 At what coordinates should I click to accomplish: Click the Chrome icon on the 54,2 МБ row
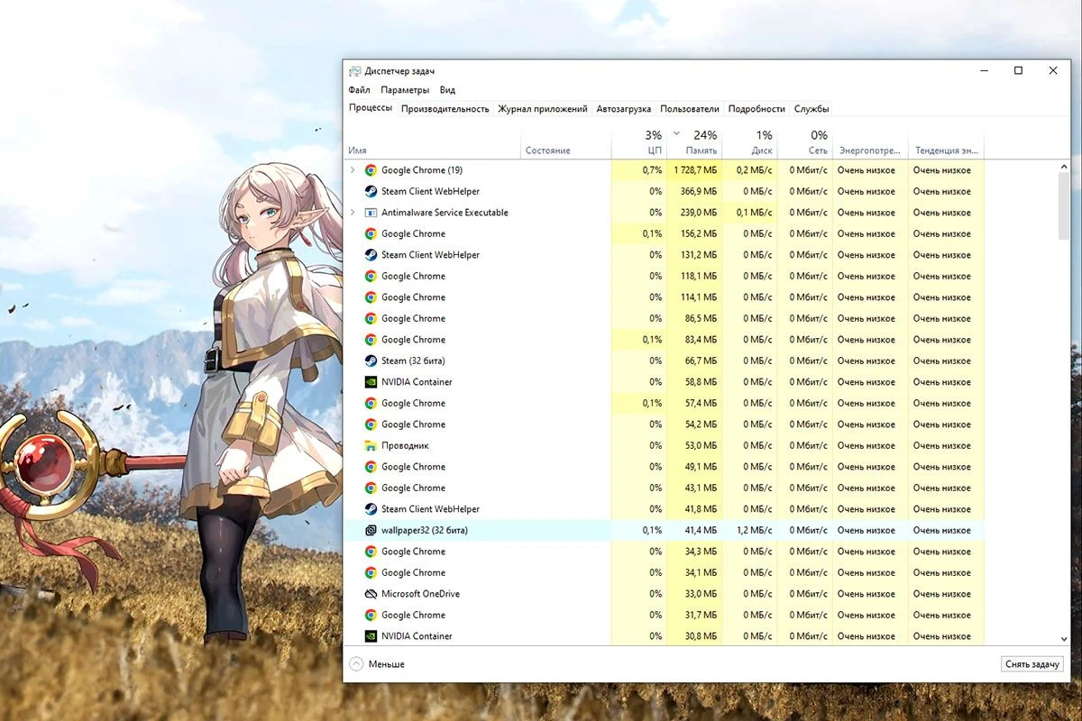(x=371, y=424)
